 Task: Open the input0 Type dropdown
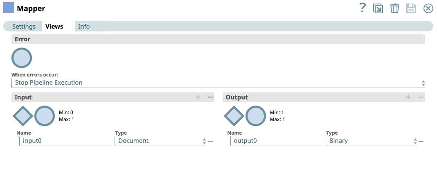(160, 141)
